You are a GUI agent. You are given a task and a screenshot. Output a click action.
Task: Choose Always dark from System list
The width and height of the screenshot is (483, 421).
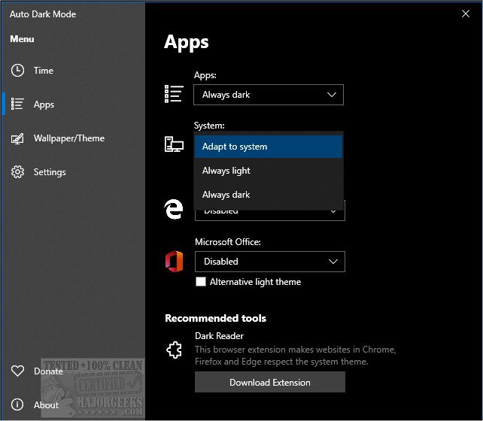[x=269, y=195]
